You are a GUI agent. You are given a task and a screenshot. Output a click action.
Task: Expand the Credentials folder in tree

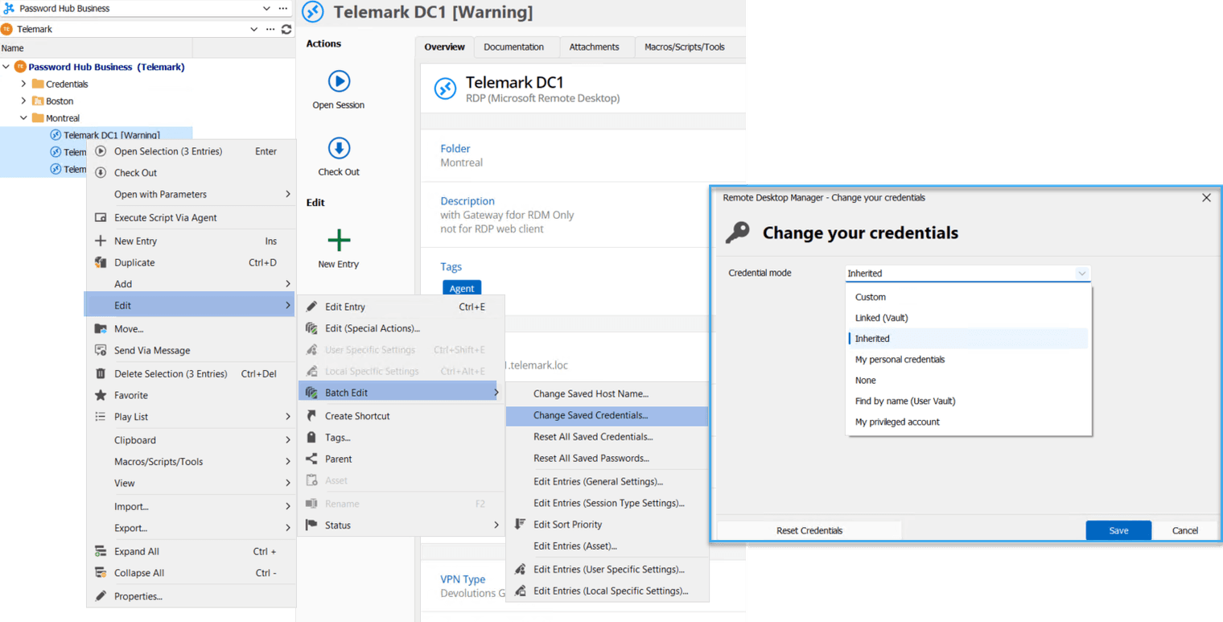coord(23,84)
